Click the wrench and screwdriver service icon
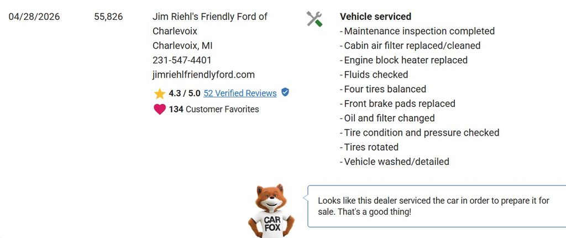566x238 pixels. click(315, 19)
